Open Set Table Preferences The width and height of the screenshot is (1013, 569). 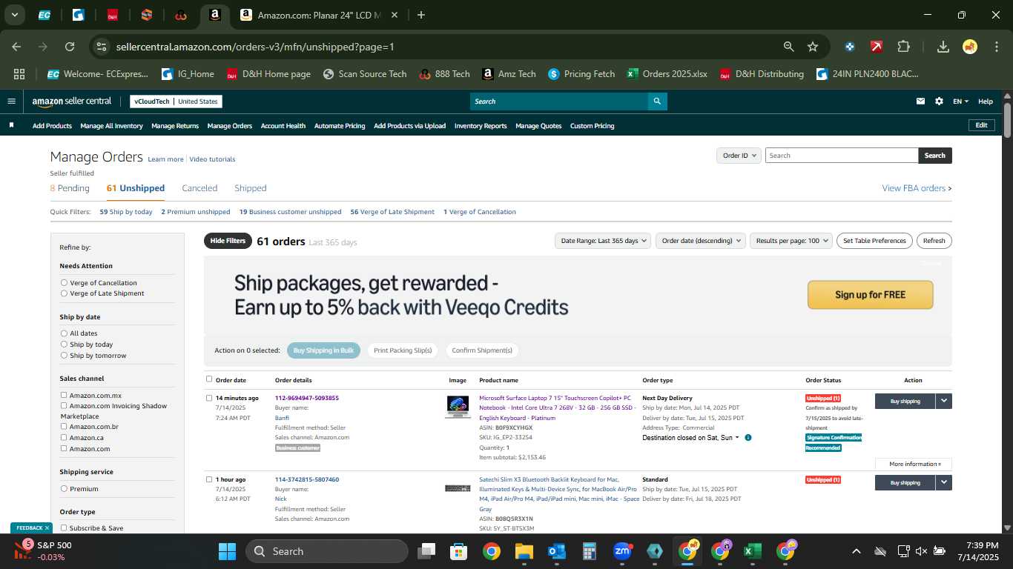click(x=874, y=241)
